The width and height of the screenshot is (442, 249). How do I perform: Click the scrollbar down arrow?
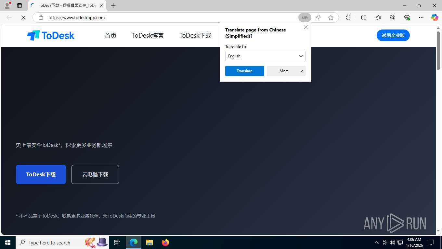[438, 231]
